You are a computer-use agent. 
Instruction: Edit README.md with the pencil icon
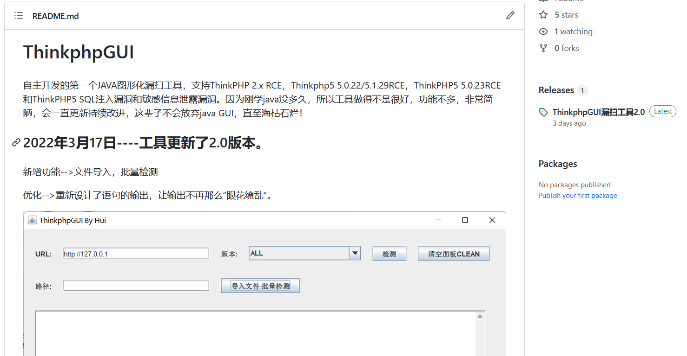click(510, 16)
